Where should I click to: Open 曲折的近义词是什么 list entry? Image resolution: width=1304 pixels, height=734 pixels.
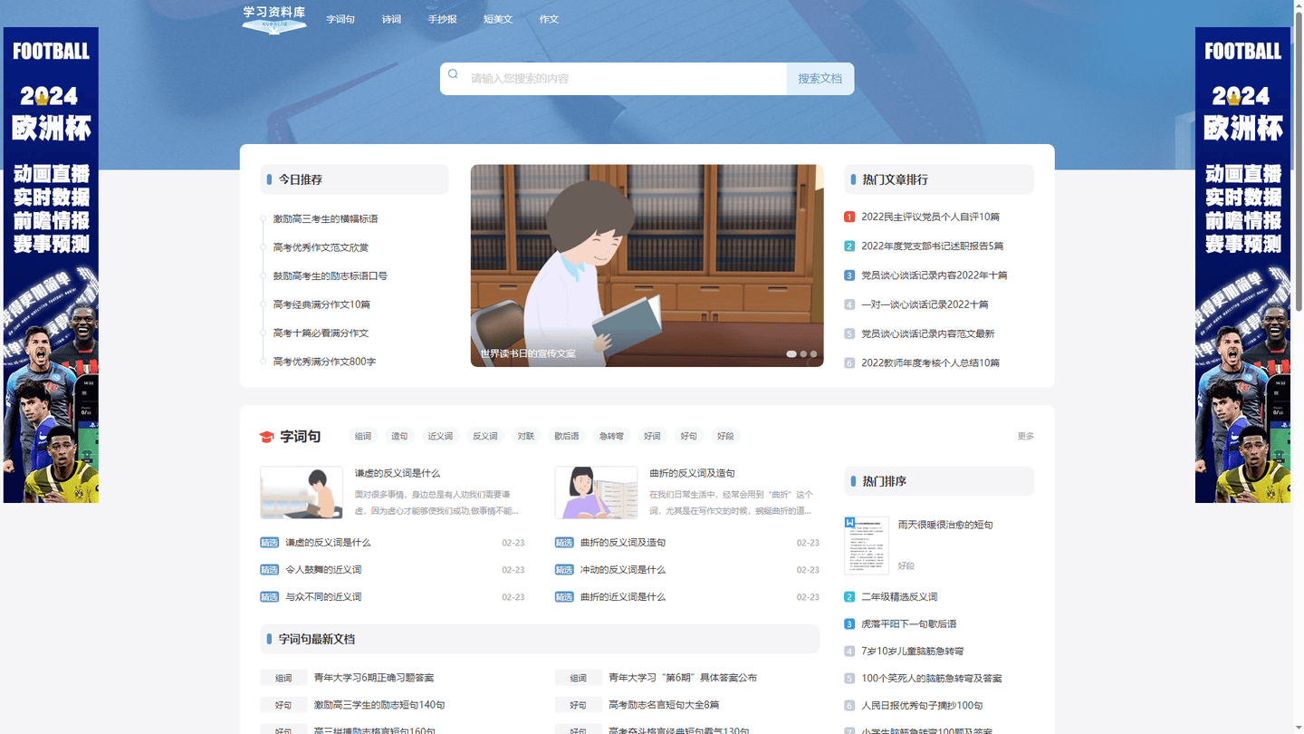point(623,597)
